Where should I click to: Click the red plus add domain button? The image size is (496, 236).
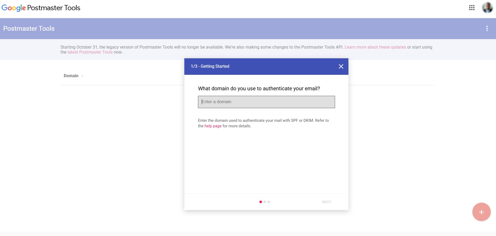pos(481,212)
